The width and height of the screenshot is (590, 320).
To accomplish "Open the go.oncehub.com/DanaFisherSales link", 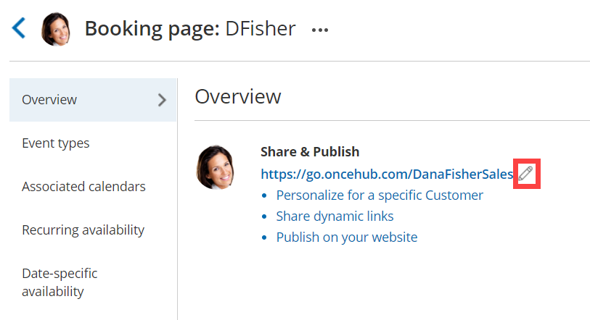I will click(387, 174).
